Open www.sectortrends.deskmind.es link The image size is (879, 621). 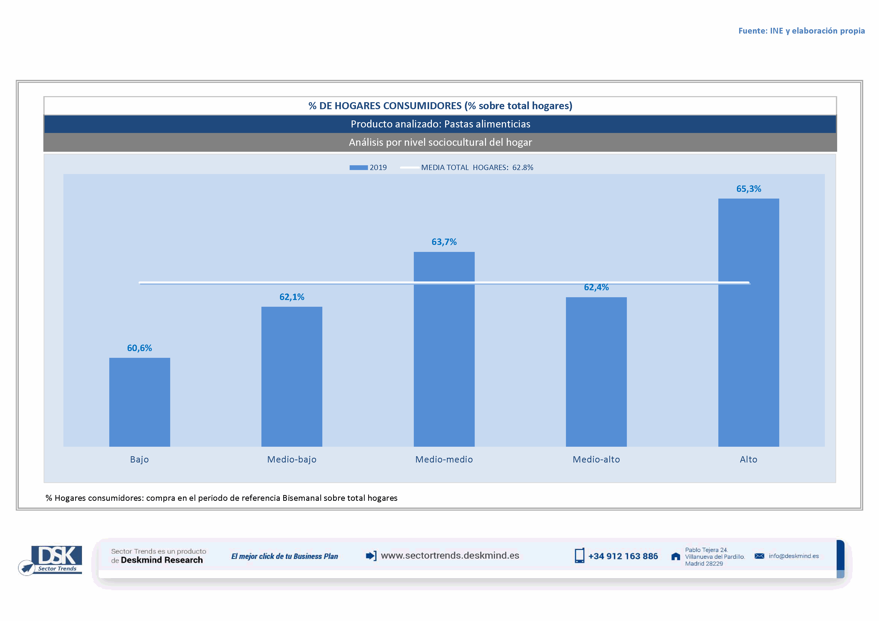pyautogui.click(x=450, y=556)
